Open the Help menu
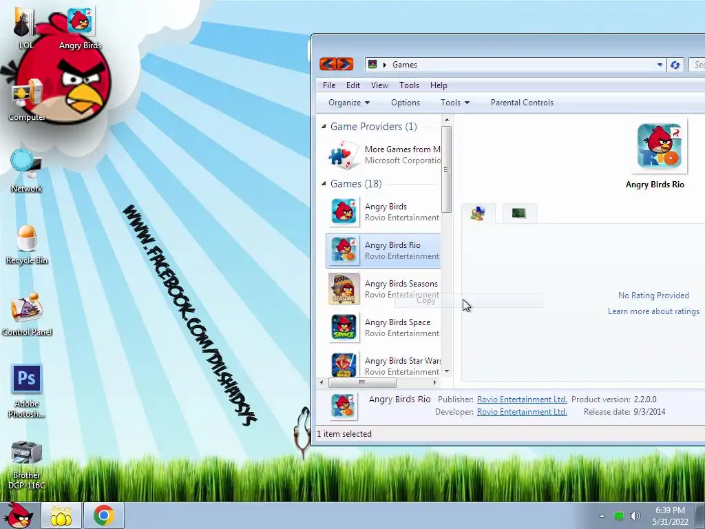Image resolution: width=705 pixels, height=529 pixels. point(439,85)
